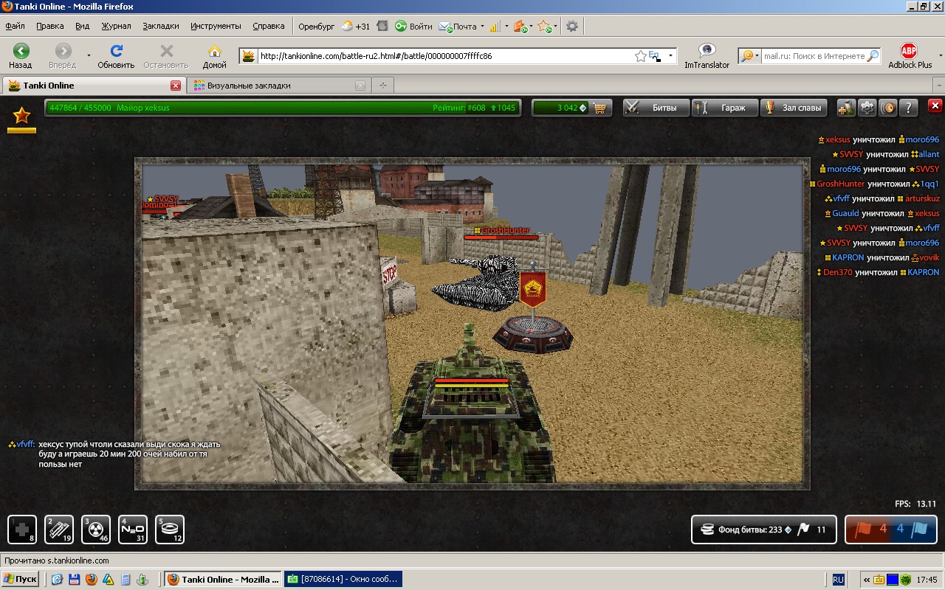
Task: Click the experience progress bar of xeksus
Action: (x=282, y=108)
